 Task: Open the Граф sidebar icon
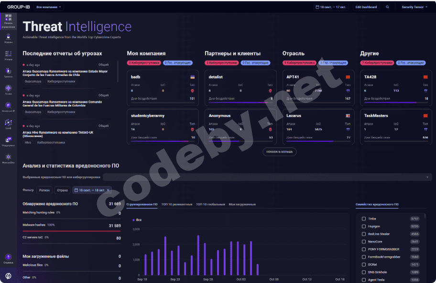click(x=8, y=124)
